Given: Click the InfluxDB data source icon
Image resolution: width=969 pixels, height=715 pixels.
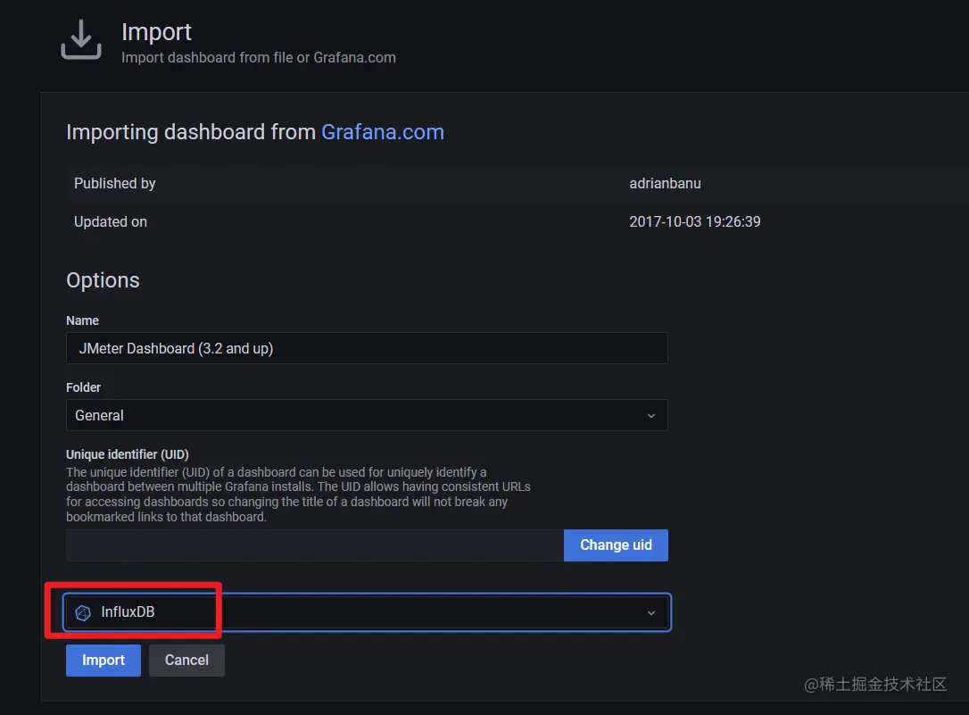Looking at the screenshot, I should (83, 612).
